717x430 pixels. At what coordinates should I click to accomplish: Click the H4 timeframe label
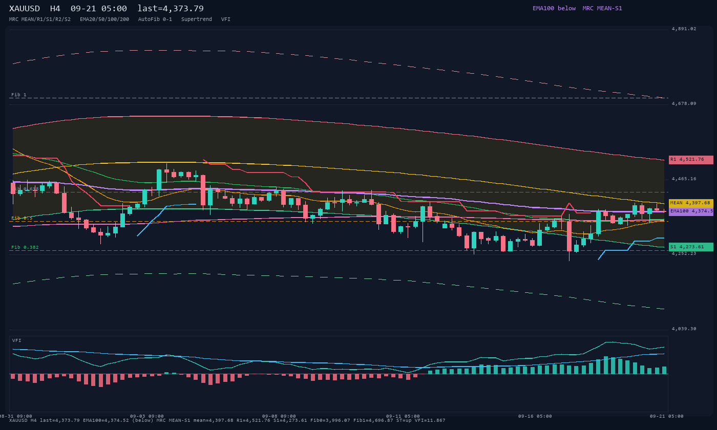click(x=55, y=9)
